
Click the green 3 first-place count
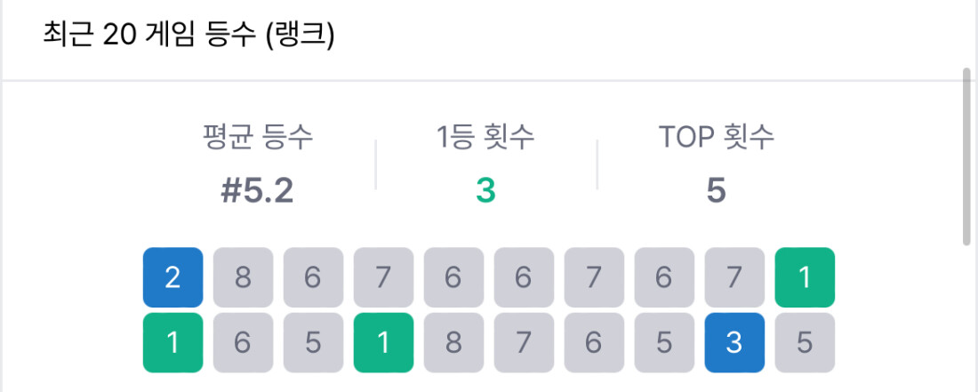tap(485, 189)
